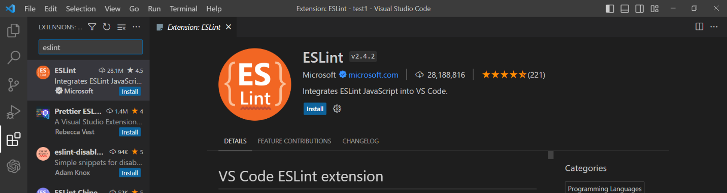Close the Extension: ESLint tab
This screenshot has width=727, height=193.
click(228, 27)
